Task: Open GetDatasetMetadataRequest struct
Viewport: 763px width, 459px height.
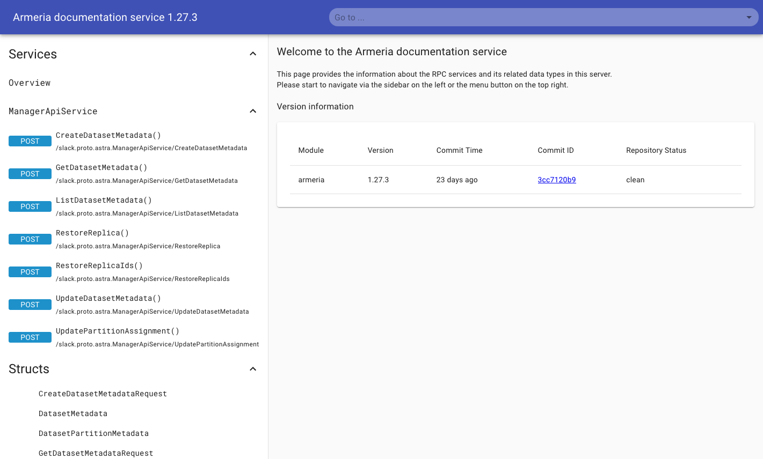Action: pyautogui.click(x=96, y=453)
